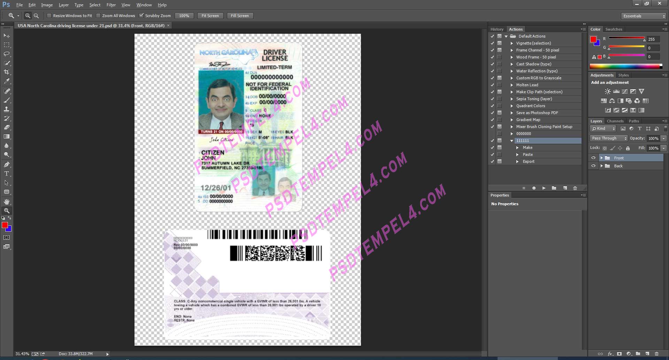Select the Brush tool
669x360 pixels.
[x=7, y=101]
